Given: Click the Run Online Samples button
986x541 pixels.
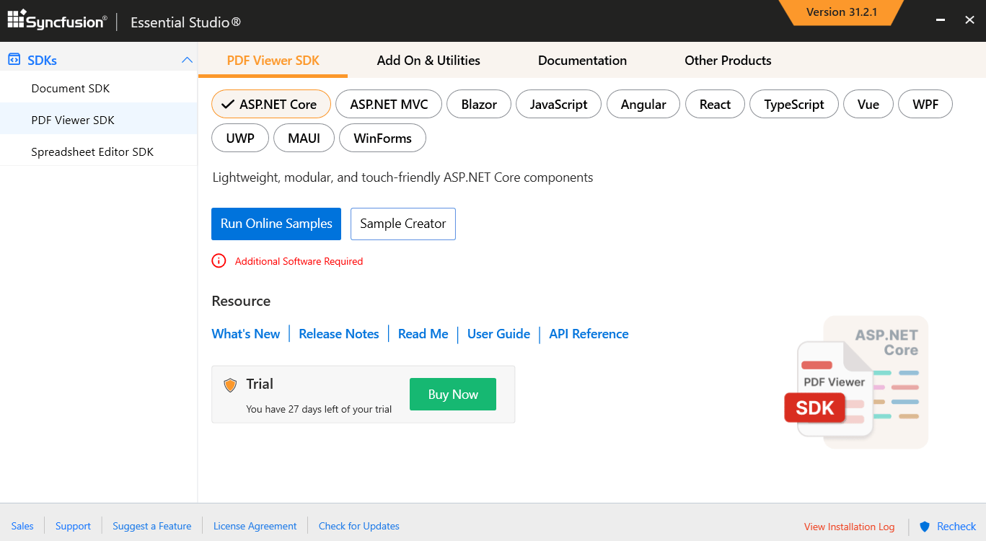Looking at the screenshot, I should pos(276,224).
